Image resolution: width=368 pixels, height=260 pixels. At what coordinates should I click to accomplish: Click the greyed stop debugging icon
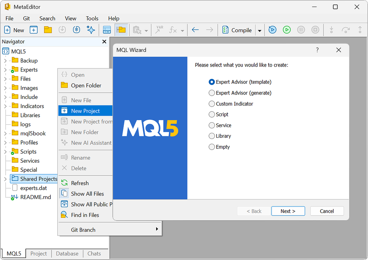pyautogui.click(x=315, y=30)
